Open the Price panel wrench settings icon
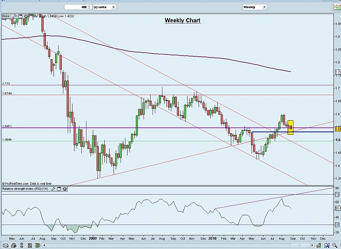The width and height of the screenshot is (341, 249). [15, 16]
